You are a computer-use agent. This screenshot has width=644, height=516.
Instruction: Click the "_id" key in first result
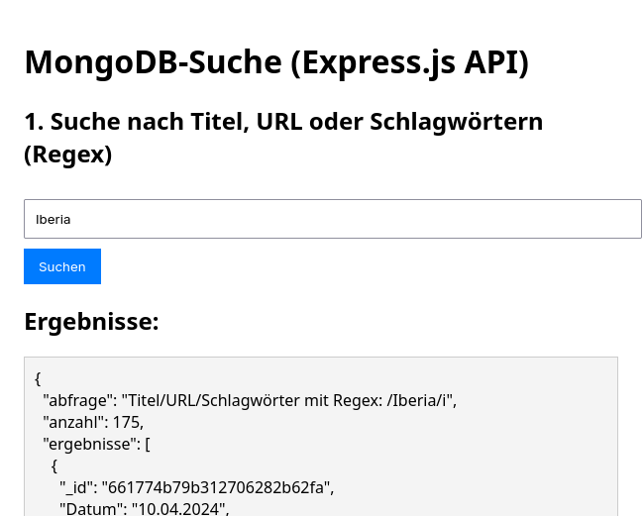pyautogui.click(x=76, y=487)
